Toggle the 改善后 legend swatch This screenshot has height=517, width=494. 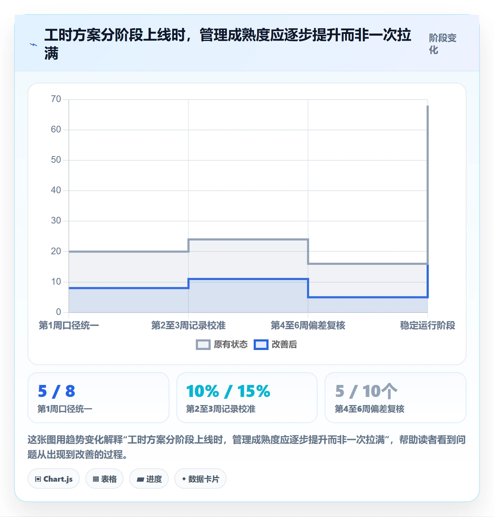click(x=261, y=345)
